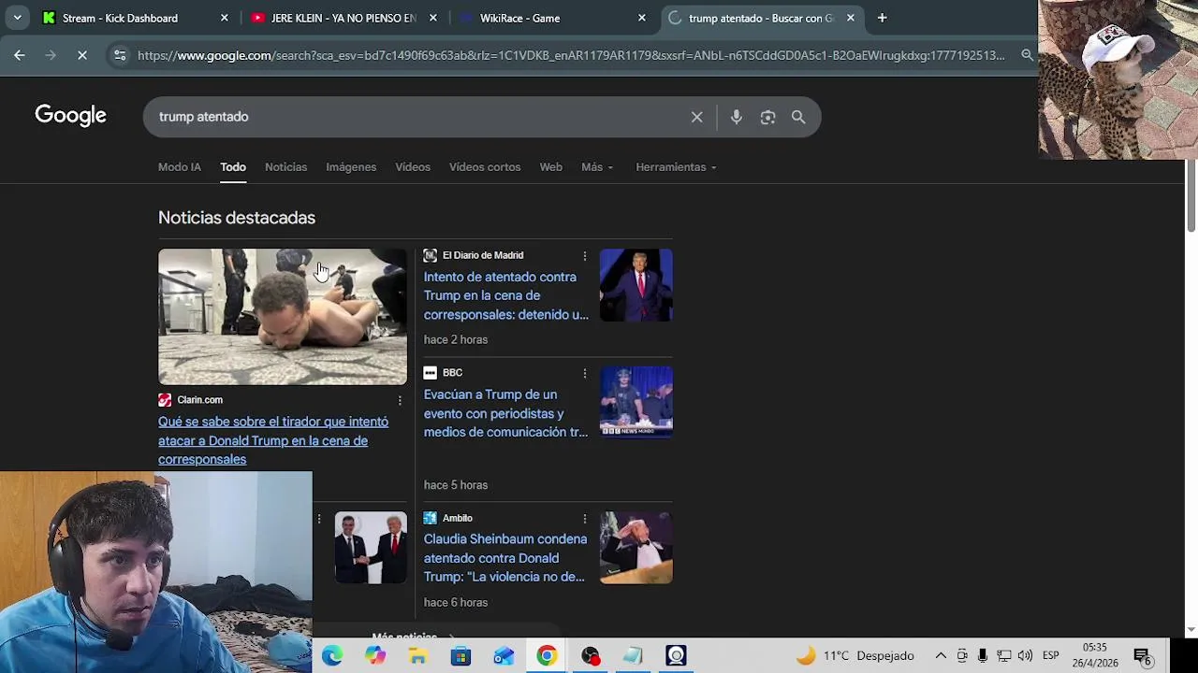Open thumbnail of Trump raising fist

[636, 548]
